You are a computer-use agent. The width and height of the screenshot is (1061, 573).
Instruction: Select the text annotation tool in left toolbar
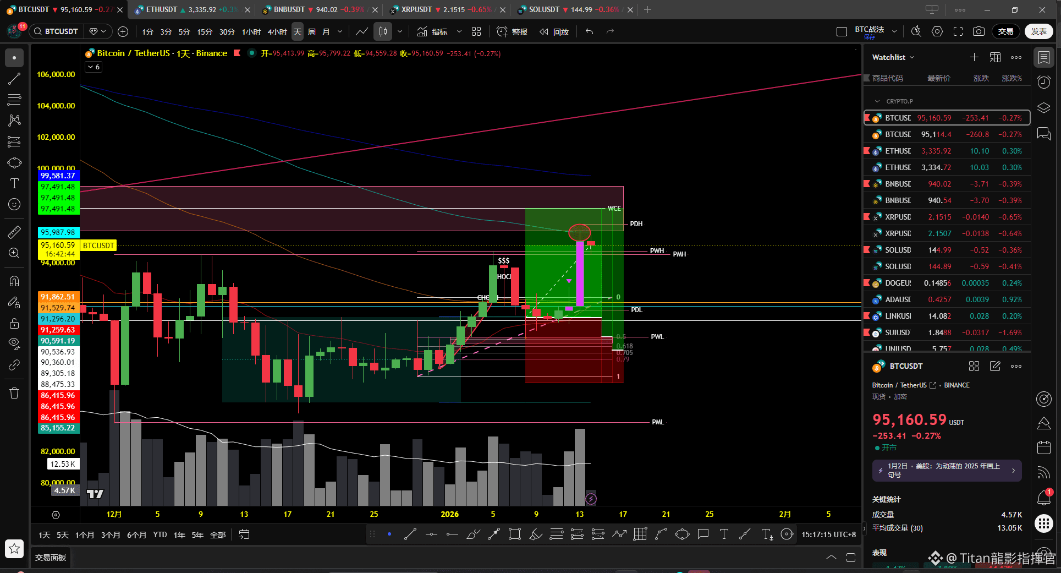[14, 183]
